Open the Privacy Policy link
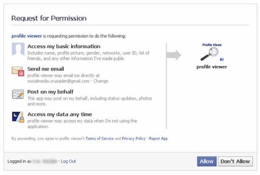Image resolution: width=260 pixels, height=175 pixels. (133, 139)
